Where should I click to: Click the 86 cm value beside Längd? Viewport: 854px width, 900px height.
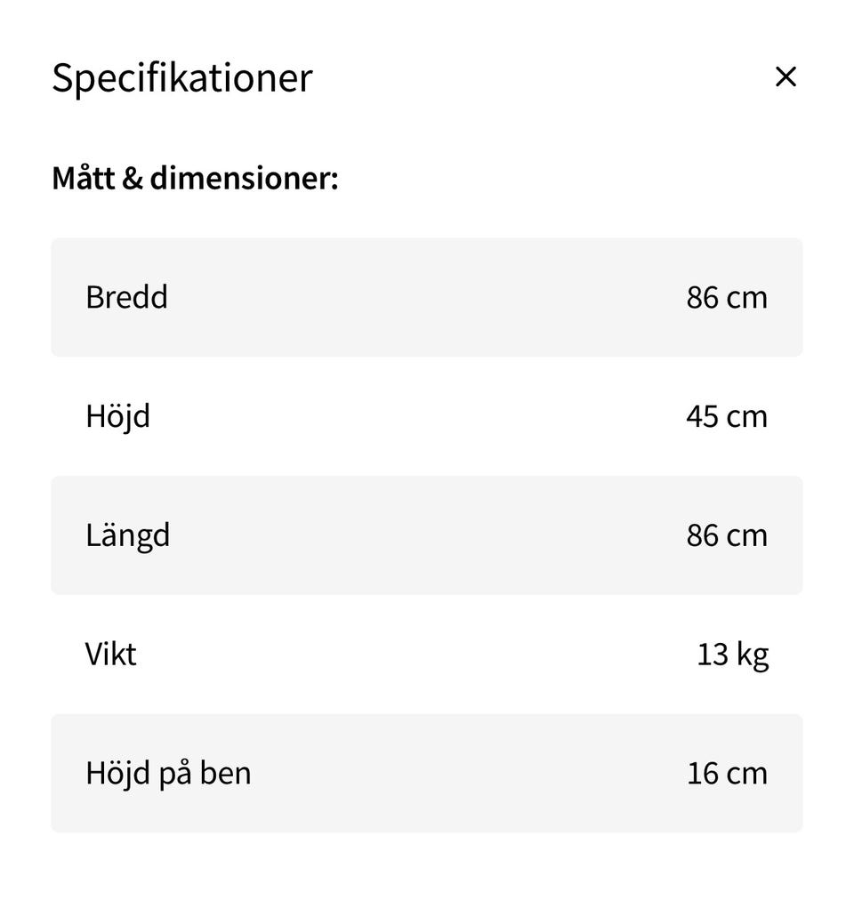point(726,535)
